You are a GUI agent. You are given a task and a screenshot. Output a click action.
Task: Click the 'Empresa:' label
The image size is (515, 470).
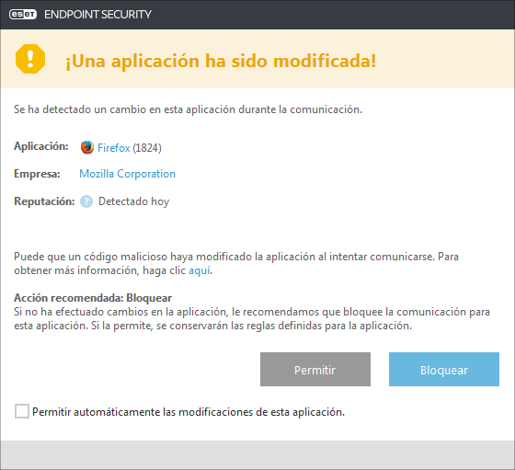click(37, 174)
